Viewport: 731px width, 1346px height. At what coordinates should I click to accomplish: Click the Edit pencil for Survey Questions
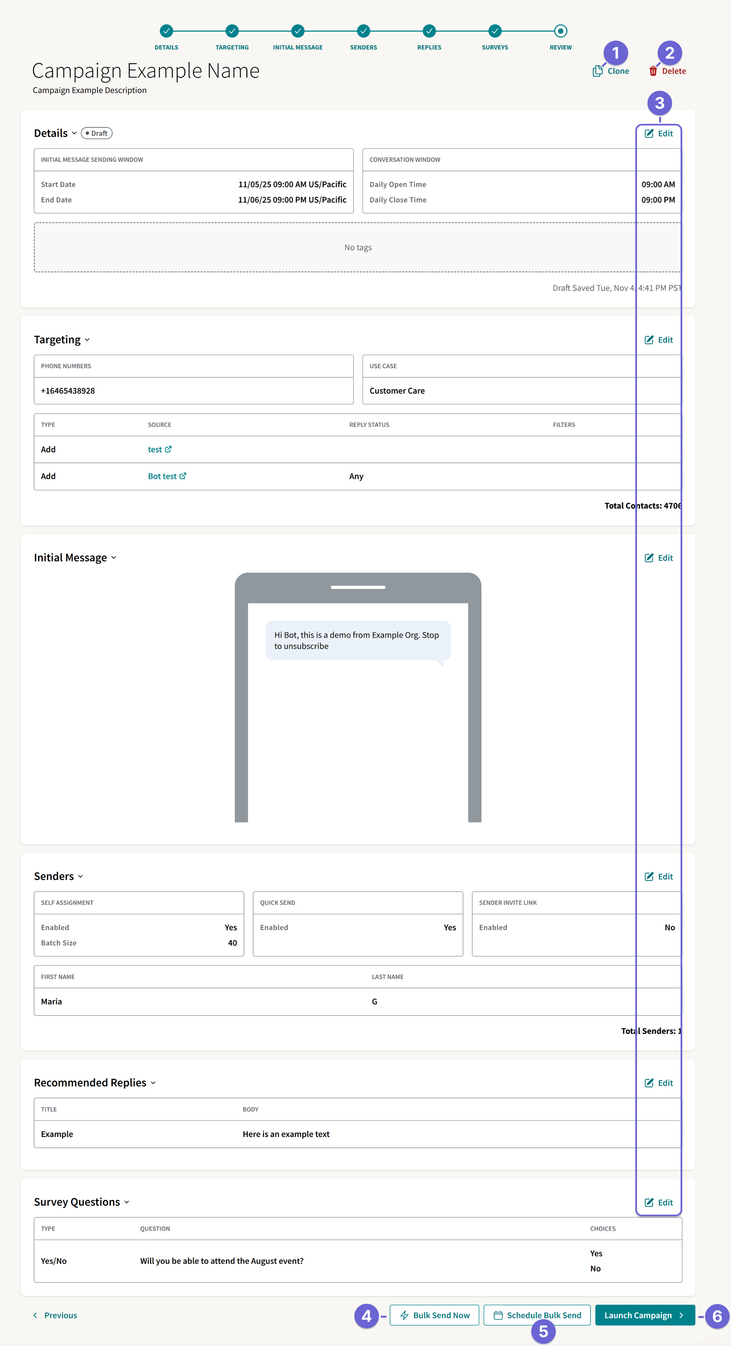coord(649,1202)
